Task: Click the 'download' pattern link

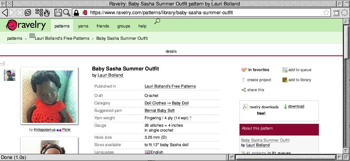Action: (296, 106)
